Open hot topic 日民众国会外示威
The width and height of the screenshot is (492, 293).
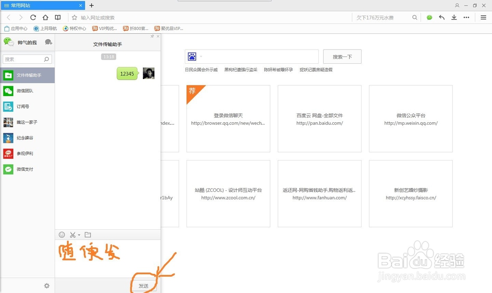201,70
